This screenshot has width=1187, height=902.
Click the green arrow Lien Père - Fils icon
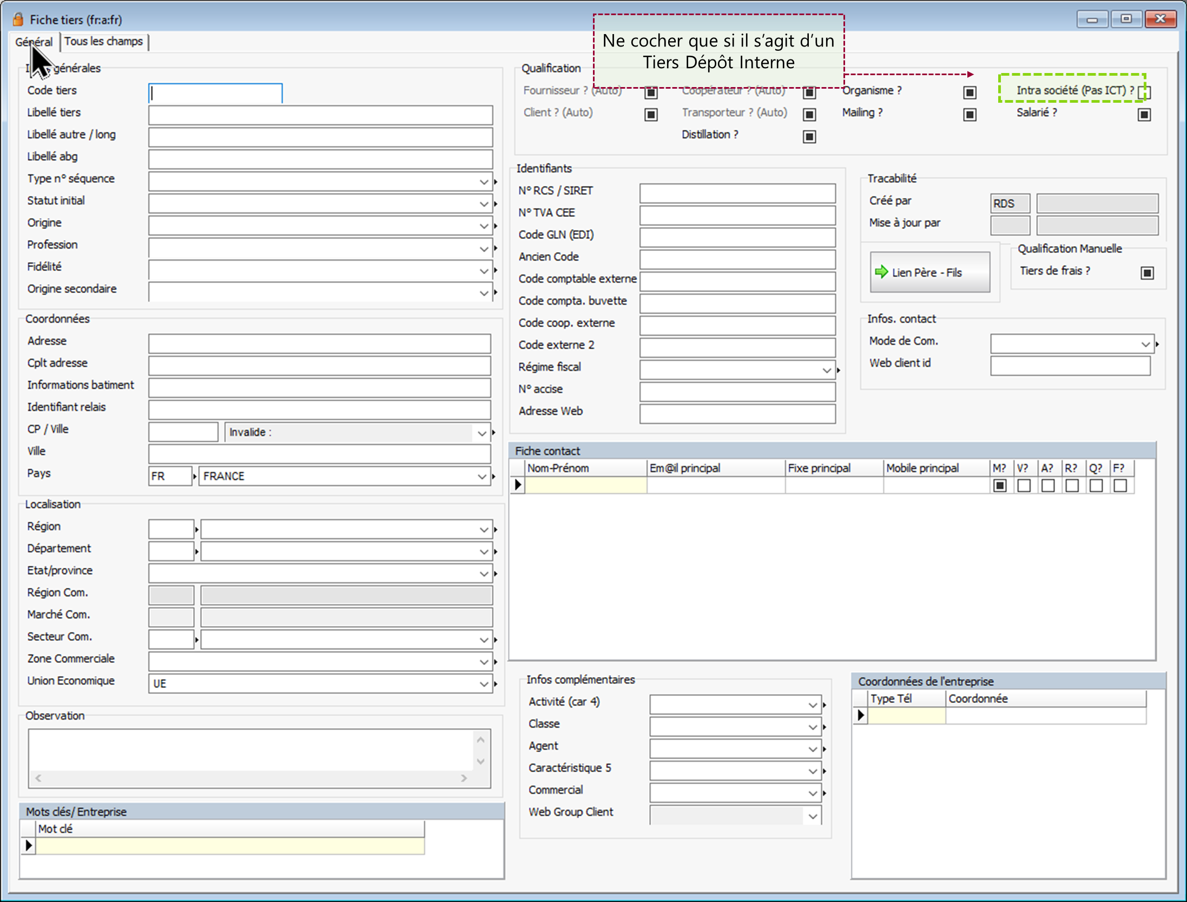[881, 272]
